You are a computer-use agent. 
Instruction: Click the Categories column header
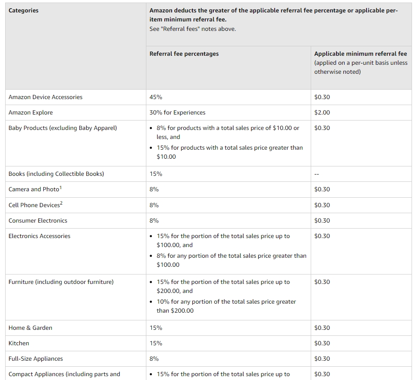pos(23,11)
